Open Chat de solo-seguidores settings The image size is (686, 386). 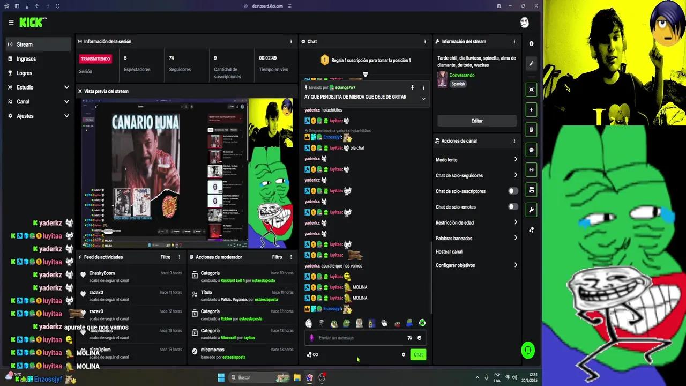pyautogui.click(x=476, y=175)
